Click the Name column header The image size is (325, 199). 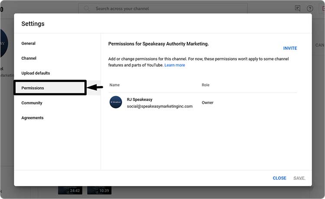(114, 85)
